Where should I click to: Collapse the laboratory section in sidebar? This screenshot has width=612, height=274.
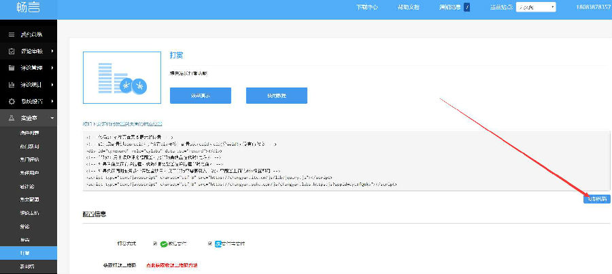(x=52, y=118)
